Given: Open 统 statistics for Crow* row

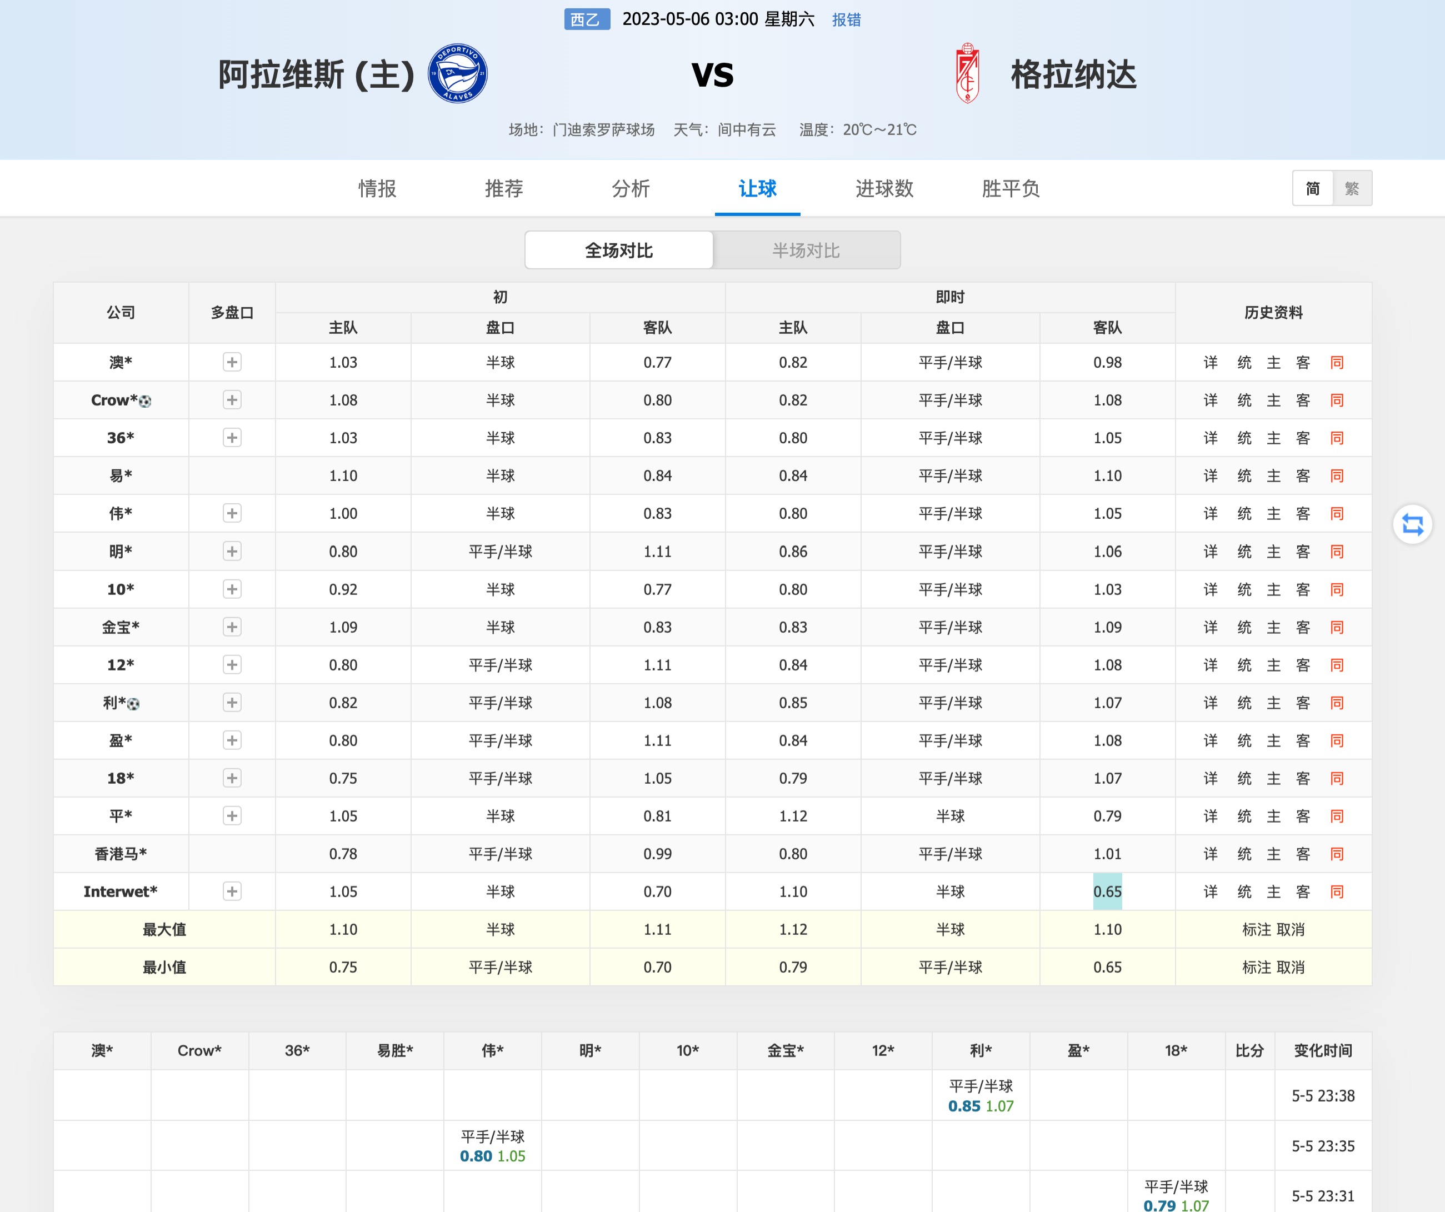Looking at the screenshot, I should coord(1244,400).
